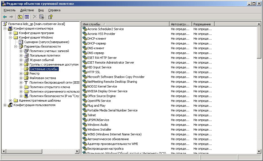This screenshot has width=263, height=161.
Task: Click the ESET RA HTTP Server icon
Action: (x=85, y=57)
